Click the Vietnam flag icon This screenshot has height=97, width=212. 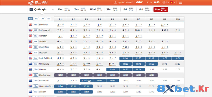171,2
